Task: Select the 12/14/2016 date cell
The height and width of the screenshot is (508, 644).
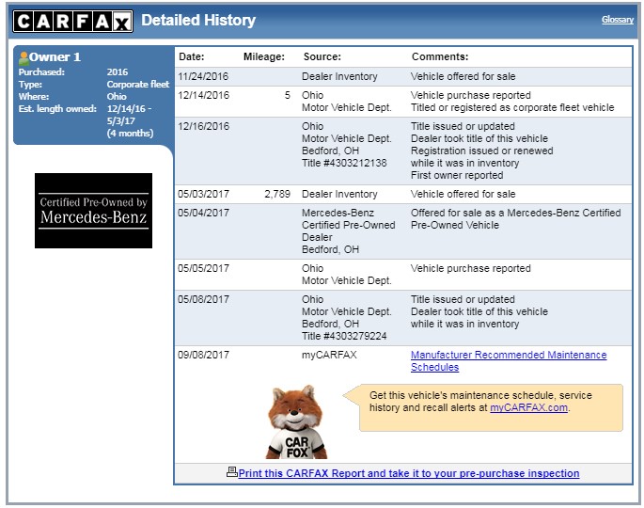Action: (x=203, y=95)
